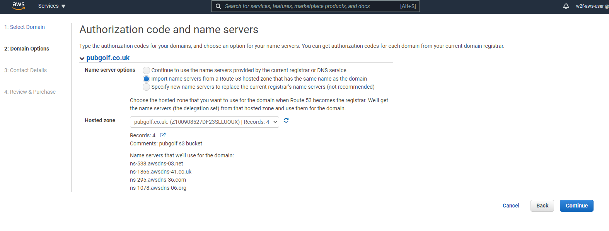Screen dimensions: 609x231
Task: Click the Back button
Action: [x=542, y=206]
